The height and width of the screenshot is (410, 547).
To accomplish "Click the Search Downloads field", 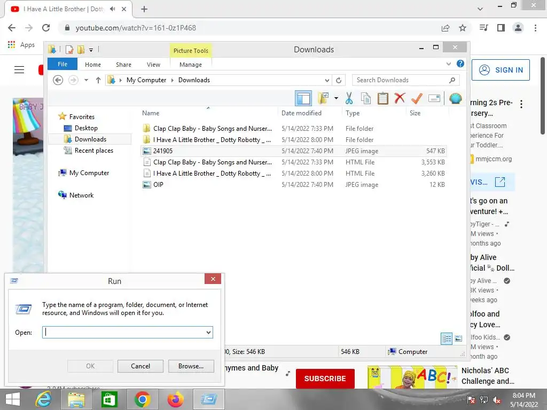I will tap(406, 80).
